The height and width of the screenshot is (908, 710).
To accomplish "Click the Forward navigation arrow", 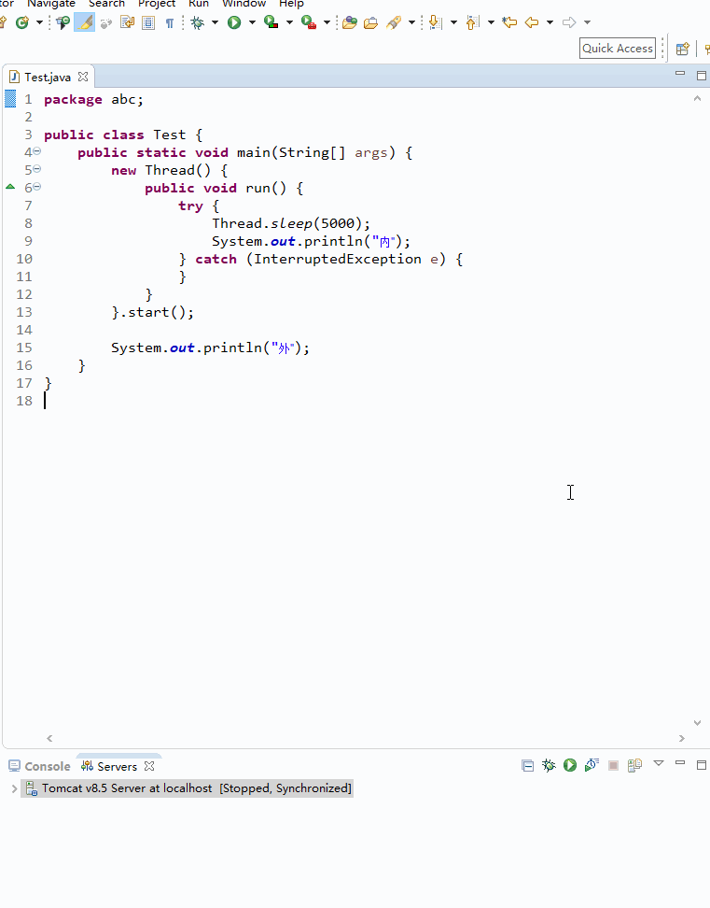I will tap(569, 22).
